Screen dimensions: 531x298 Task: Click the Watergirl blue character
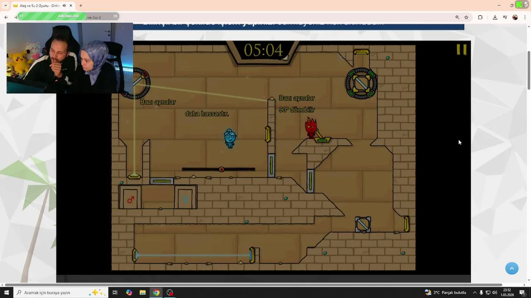pyautogui.click(x=230, y=138)
